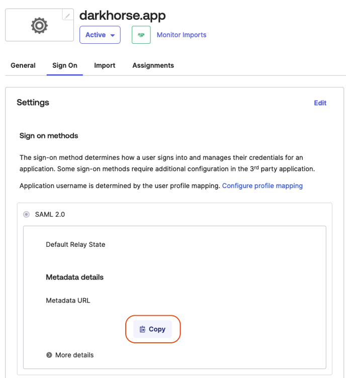The image size is (346, 378).
Task: Click the SAML 2.0 label text
Action: [x=50, y=214]
